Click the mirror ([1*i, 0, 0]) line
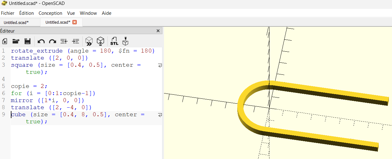 [47, 100]
